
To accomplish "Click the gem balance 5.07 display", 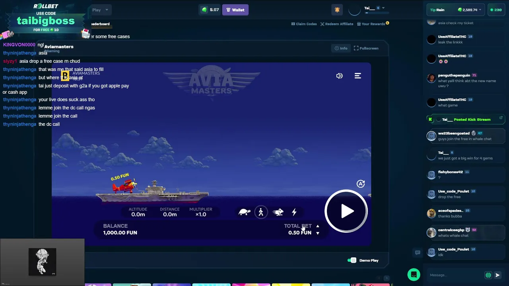I will click(x=210, y=10).
